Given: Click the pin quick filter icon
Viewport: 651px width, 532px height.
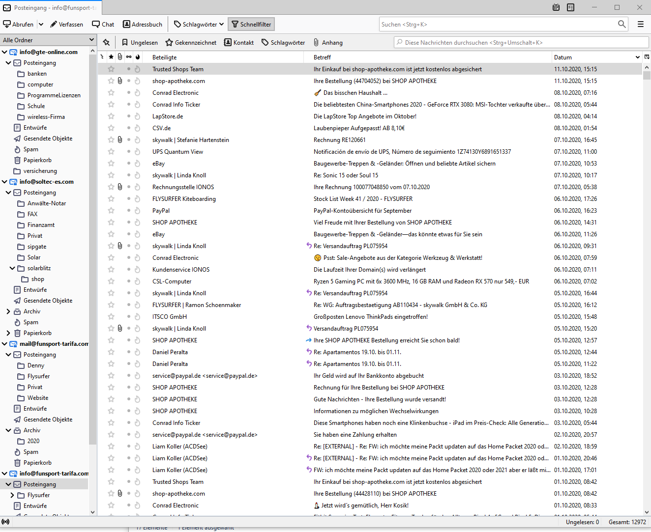Looking at the screenshot, I should [x=106, y=43].
